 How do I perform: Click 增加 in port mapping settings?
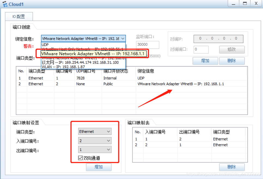(x=99, y=167)
